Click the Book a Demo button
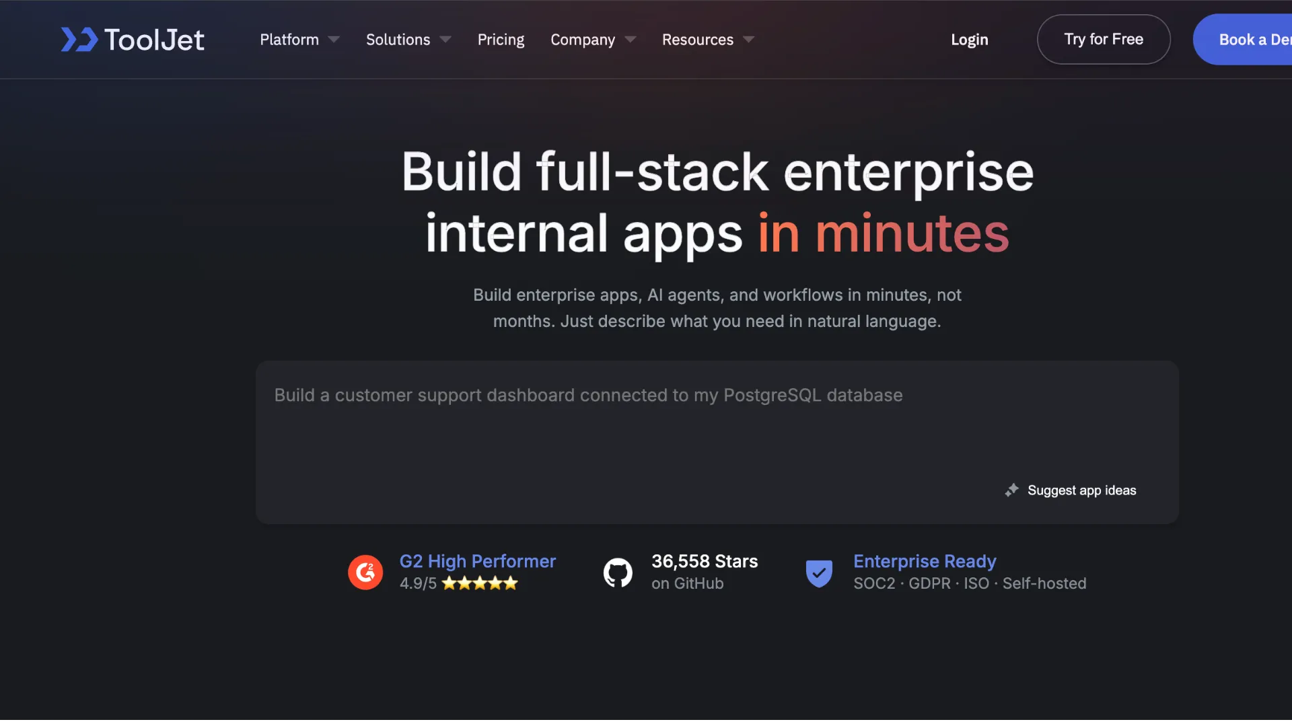1292x726 pixels. pyautogui.click(x=1242, y=40)
